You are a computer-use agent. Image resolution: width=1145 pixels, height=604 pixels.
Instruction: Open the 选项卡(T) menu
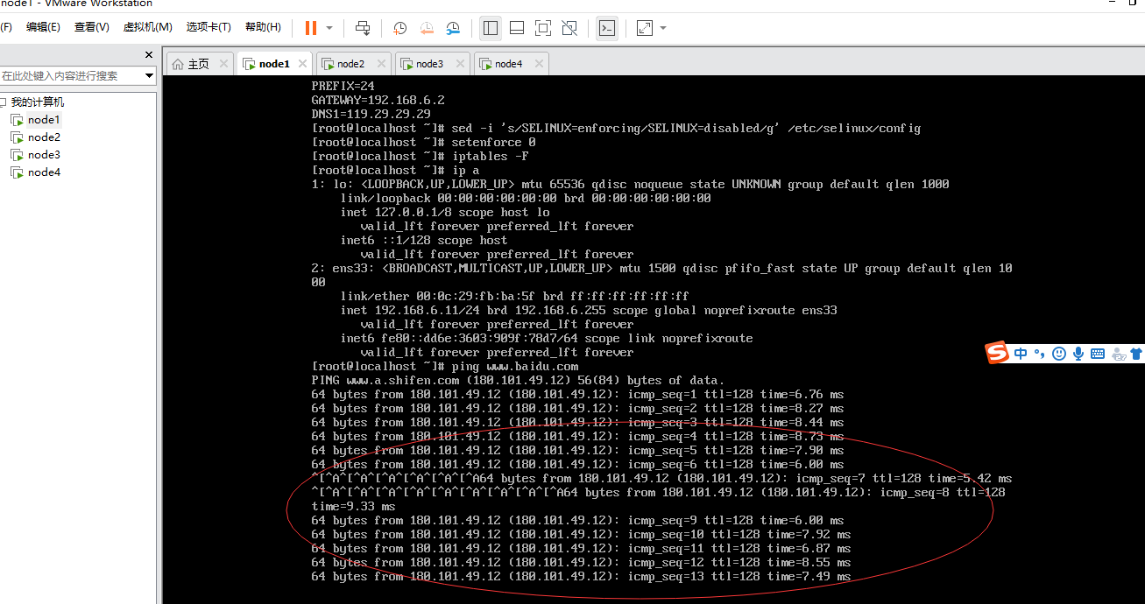click(209, 27)
